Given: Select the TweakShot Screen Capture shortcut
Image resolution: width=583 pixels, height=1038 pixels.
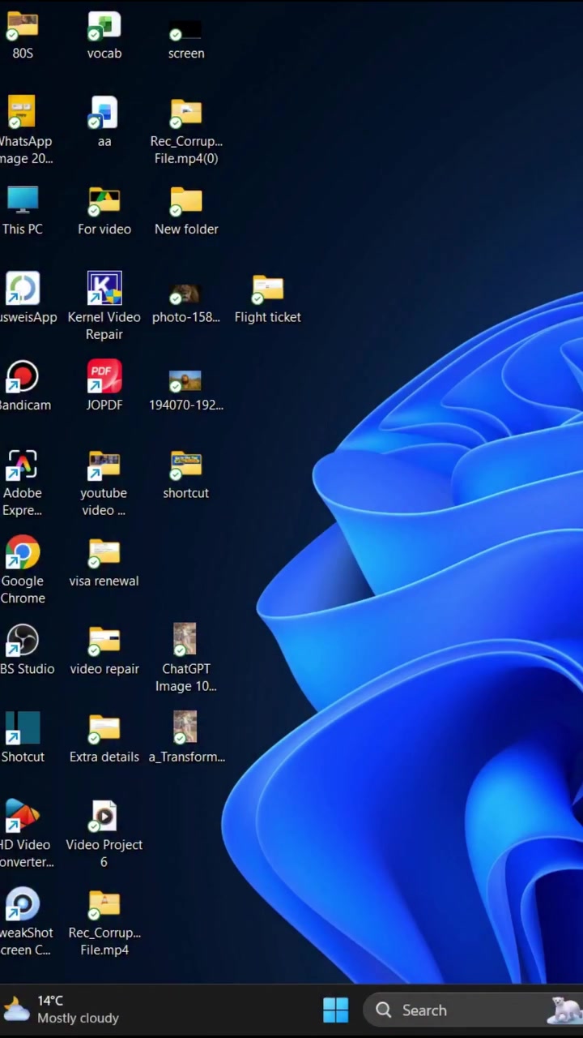Looking at the screenshot, I should [x=22, y=904].
